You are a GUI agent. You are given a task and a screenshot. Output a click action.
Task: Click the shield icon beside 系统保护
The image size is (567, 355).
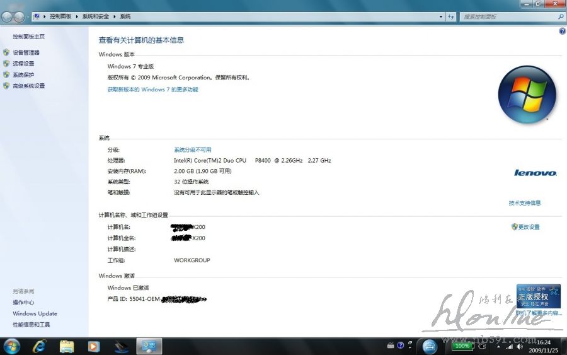[x=6, y=75]
